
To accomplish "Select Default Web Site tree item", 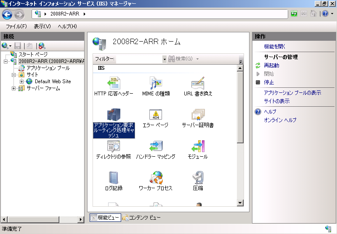I will pyautogui.click(x=53, y=82).
